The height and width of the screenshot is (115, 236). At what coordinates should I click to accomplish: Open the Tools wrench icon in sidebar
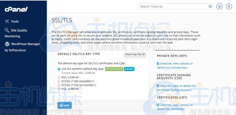pos(7,21)
